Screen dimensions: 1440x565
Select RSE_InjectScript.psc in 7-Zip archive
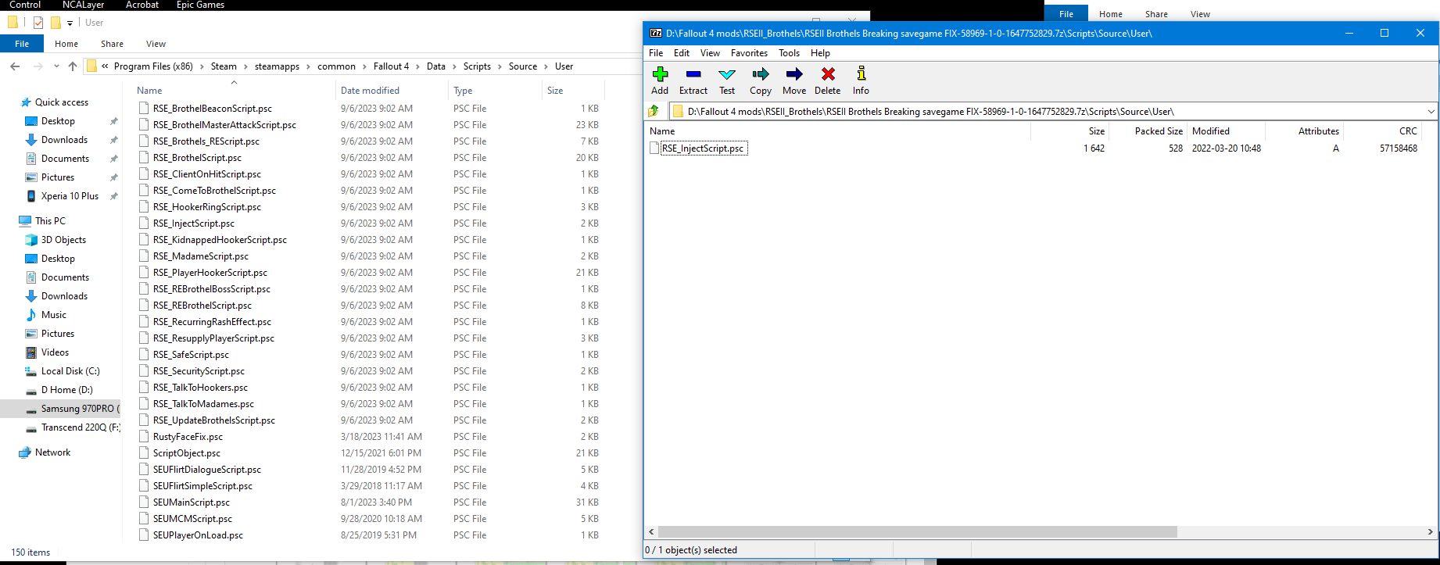pyautogui.click(x=702, y=148)
